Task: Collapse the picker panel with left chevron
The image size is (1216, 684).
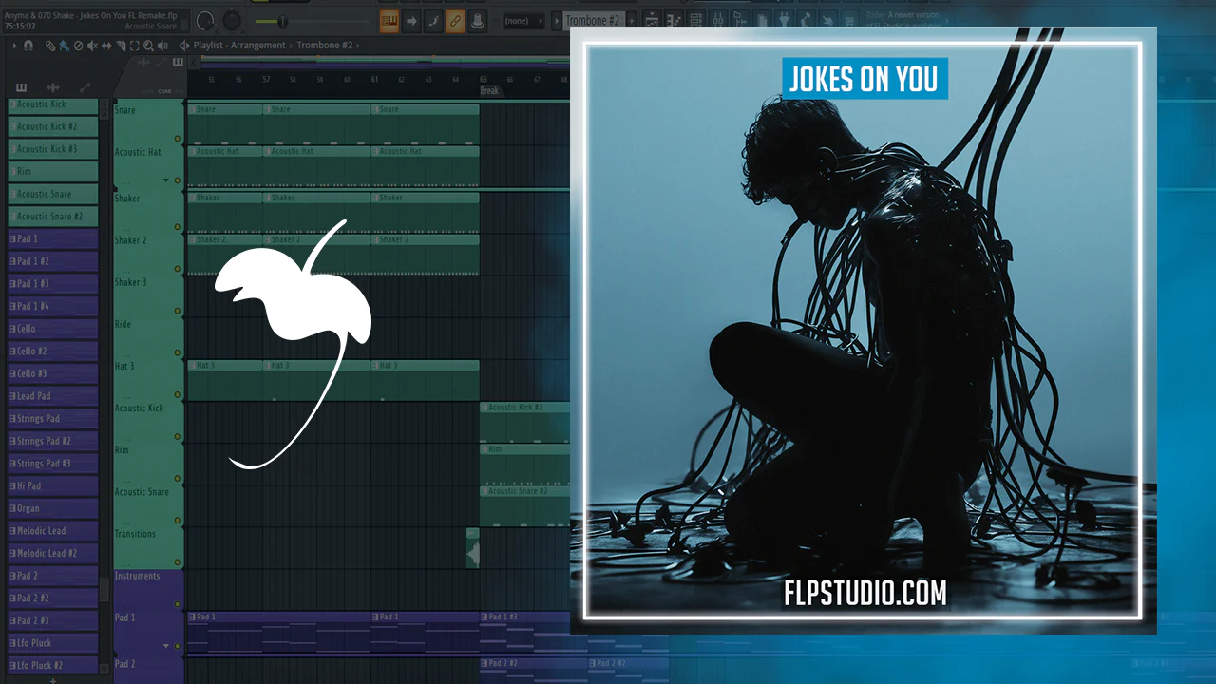Action: click(195, 63)
